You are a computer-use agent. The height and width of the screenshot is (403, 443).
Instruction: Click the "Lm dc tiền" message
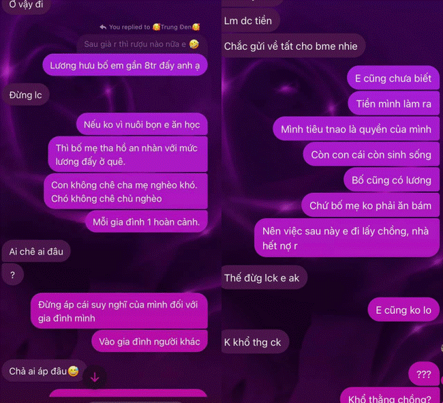click(249, 20)
